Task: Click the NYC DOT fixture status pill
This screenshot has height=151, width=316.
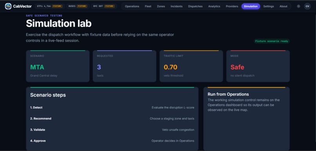Action: coord(104,6)
